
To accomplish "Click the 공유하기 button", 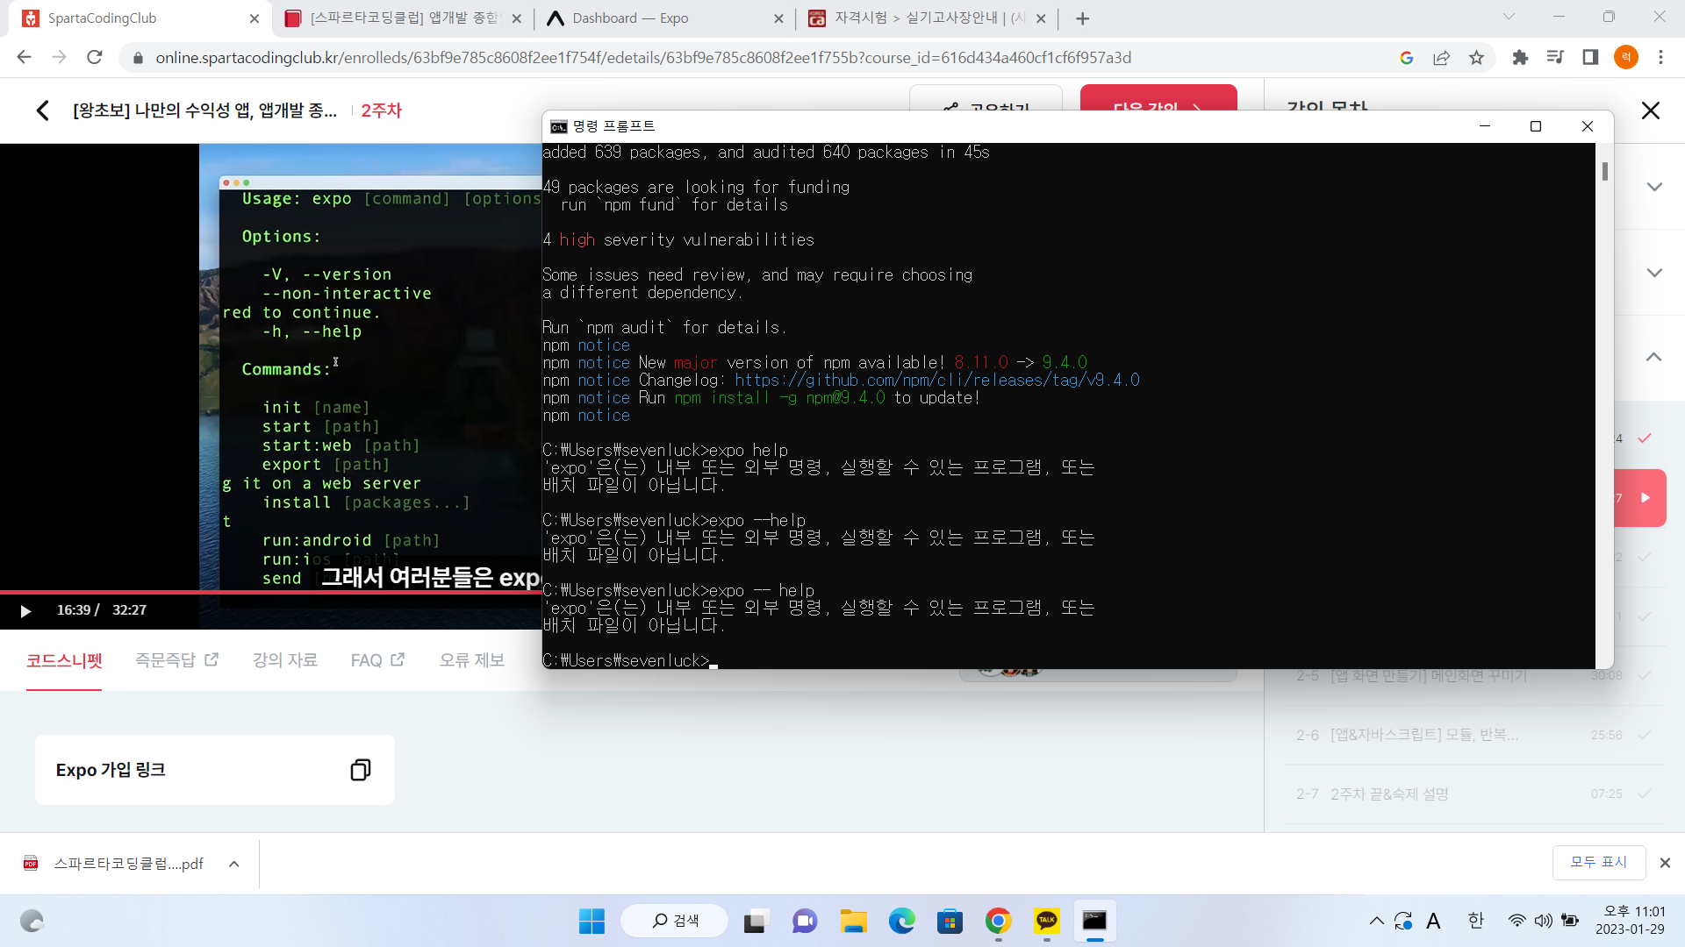I will tap(986, 99).
